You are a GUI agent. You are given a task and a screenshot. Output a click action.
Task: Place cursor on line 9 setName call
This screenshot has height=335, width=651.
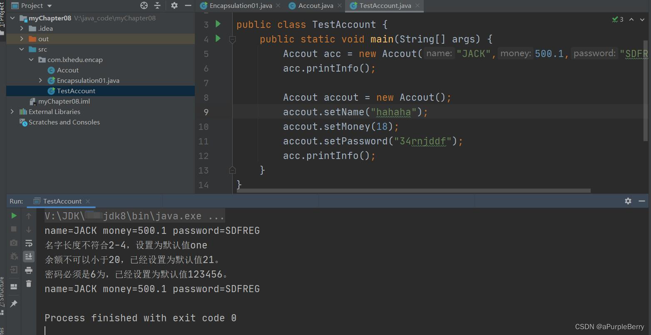coord(355,112)
